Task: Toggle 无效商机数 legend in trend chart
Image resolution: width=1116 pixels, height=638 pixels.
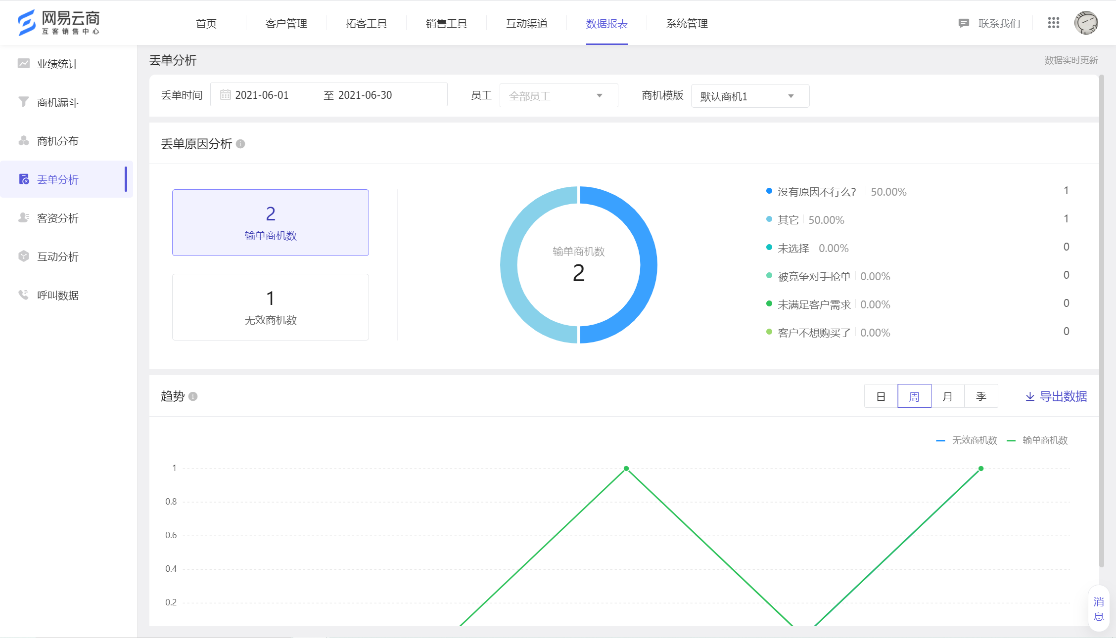Action: 967,440
